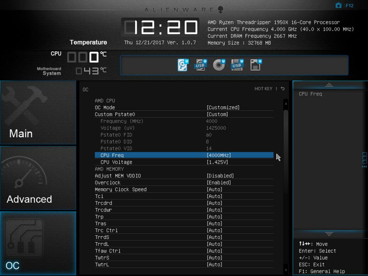
Task: Click the Current CPU Frequency line
Action: [x=280, y=29]
